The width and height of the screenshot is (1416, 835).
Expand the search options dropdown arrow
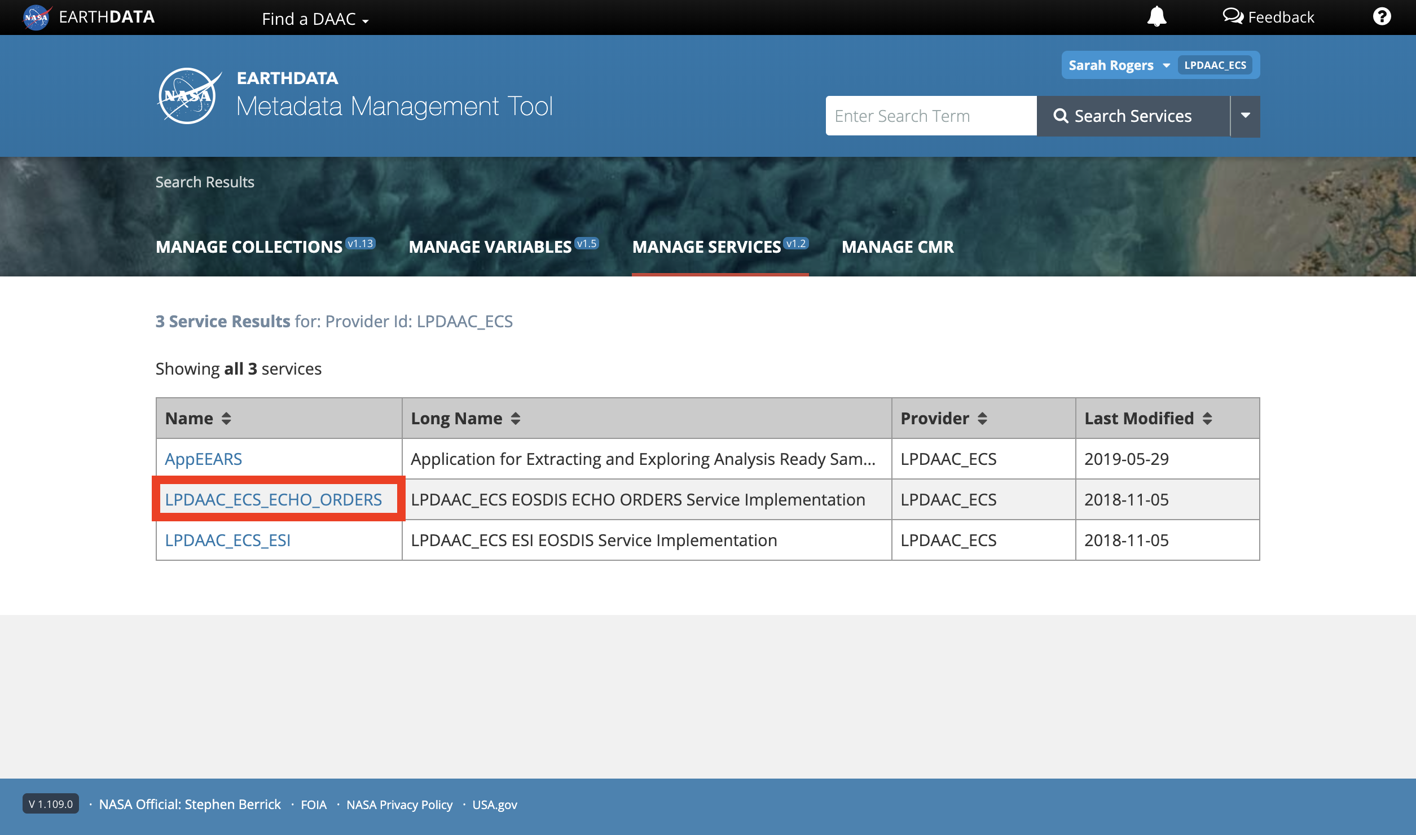[x=1245, y=116]
